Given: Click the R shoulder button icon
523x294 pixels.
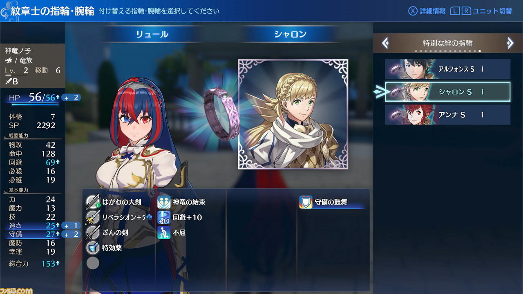Looking at the screenshot, I should pos(466,11).
